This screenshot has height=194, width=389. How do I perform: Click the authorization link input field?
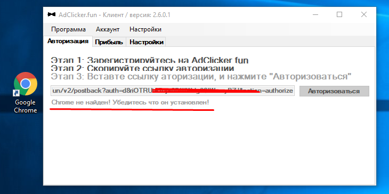point(173,91)
